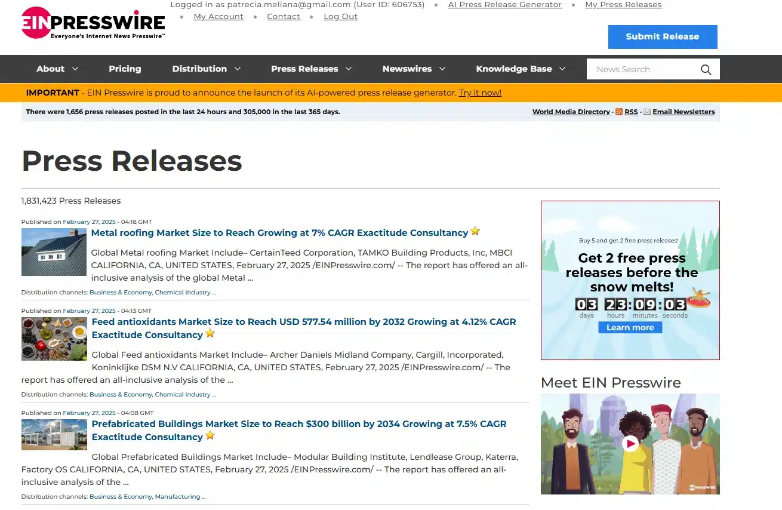Image resolution: width=782 pixels, height=510 pixels.
Task: Click the Metal roofing article thumbnail
Action: point(54,251)
